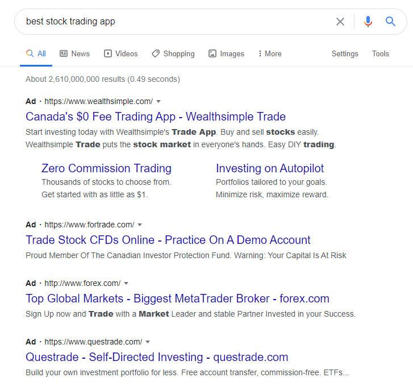This screenshot has height=390, width=413.
Task: Expand the questrade.com ad dropdown arrow
Action: point(148,342)
